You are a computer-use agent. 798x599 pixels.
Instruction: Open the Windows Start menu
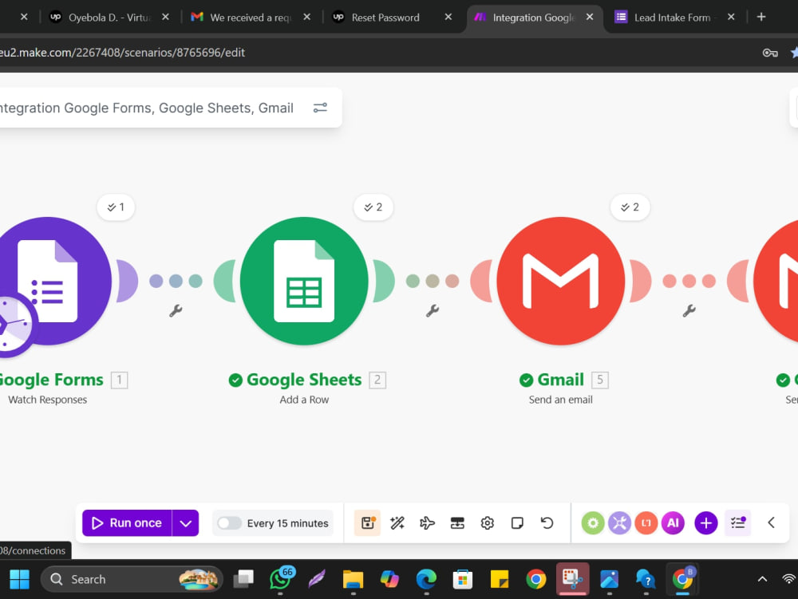pyautogui.click(x=19, y=579)
